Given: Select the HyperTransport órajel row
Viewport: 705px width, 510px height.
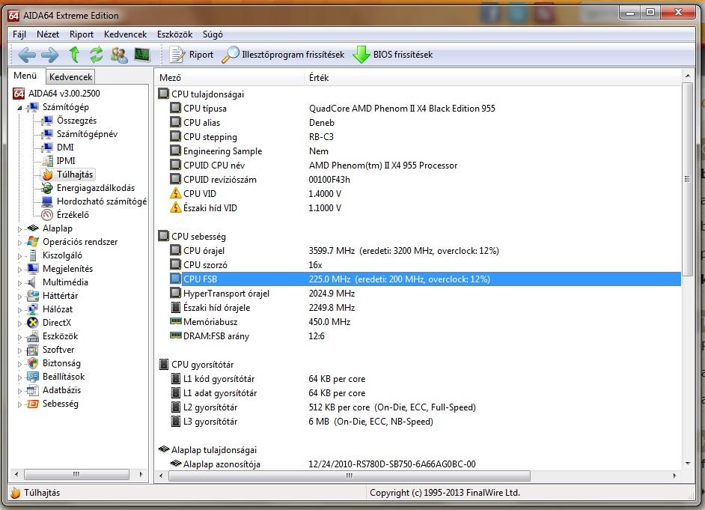Looking at the screenshot, I should [x=425, y=294].
